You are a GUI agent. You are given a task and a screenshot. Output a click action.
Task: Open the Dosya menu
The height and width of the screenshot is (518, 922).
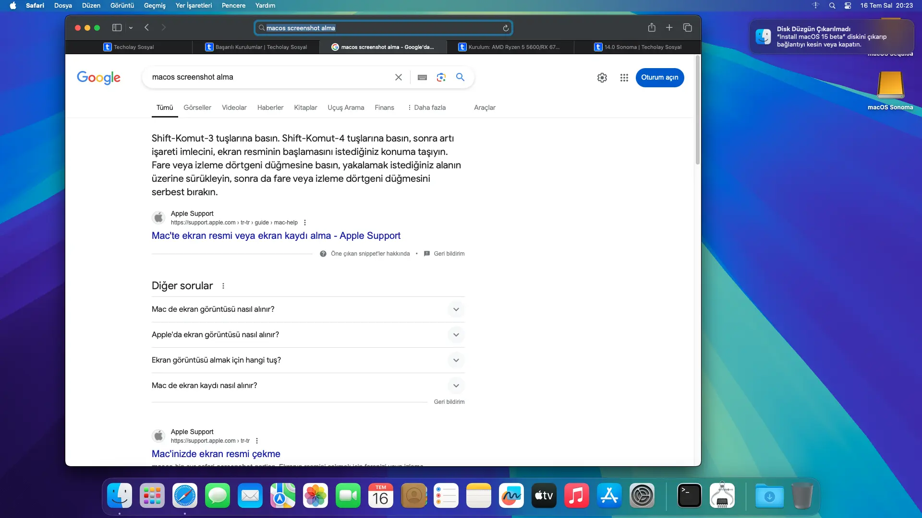(63, 5)
